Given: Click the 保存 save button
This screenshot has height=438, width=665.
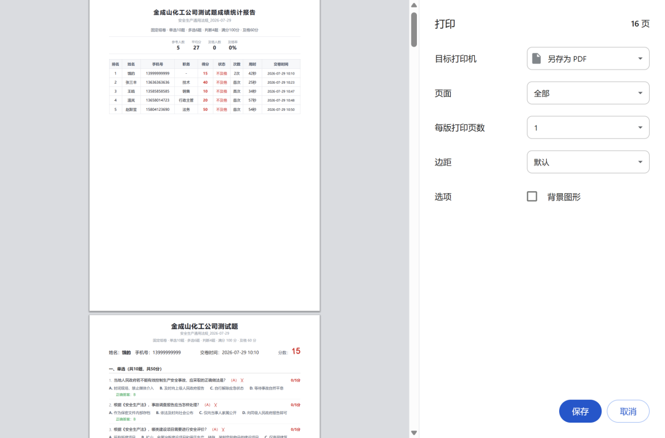Looking at the screenshot, I should coord(580,412).
